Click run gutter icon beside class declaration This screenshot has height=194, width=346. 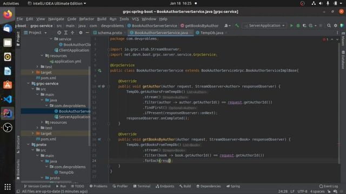pos(99,71)
